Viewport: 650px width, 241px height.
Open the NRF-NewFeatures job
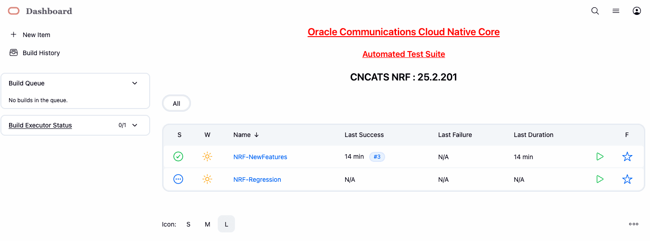(260, 157)
